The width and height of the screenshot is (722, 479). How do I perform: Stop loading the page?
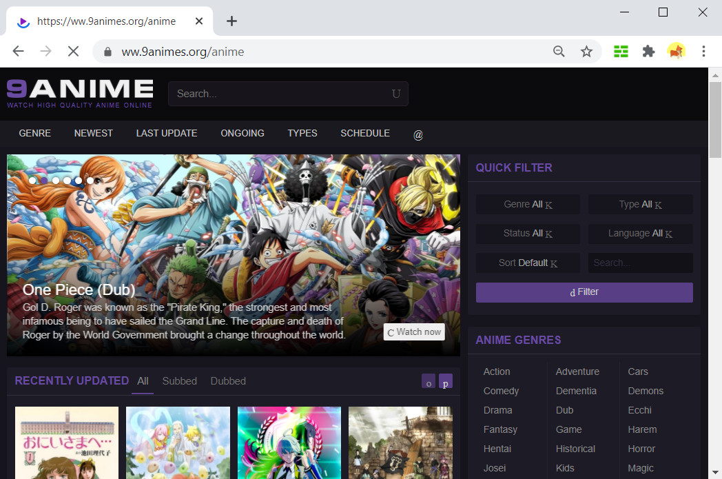pos(73,51)
